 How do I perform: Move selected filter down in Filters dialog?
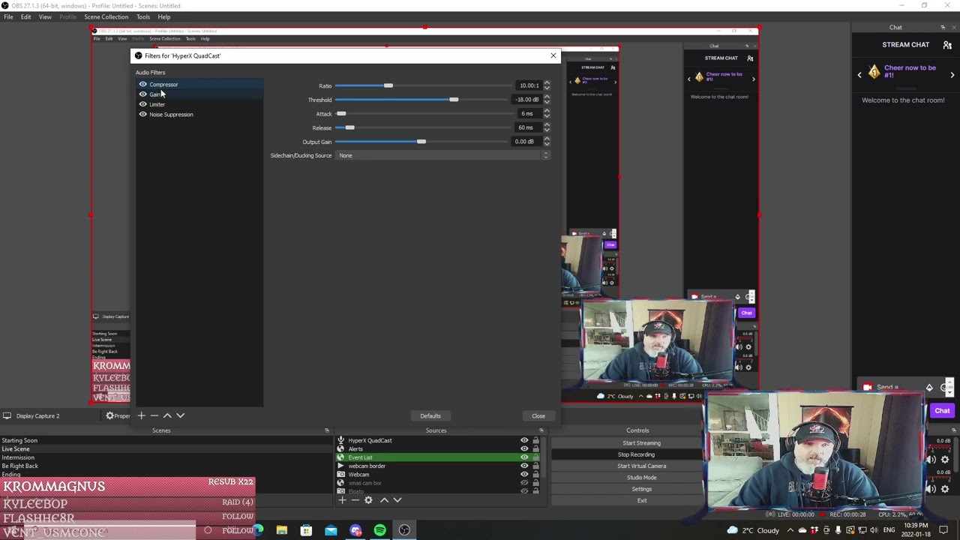[180, 415]
